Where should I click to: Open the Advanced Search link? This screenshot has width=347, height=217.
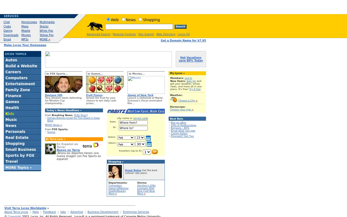tap(98, 34)
